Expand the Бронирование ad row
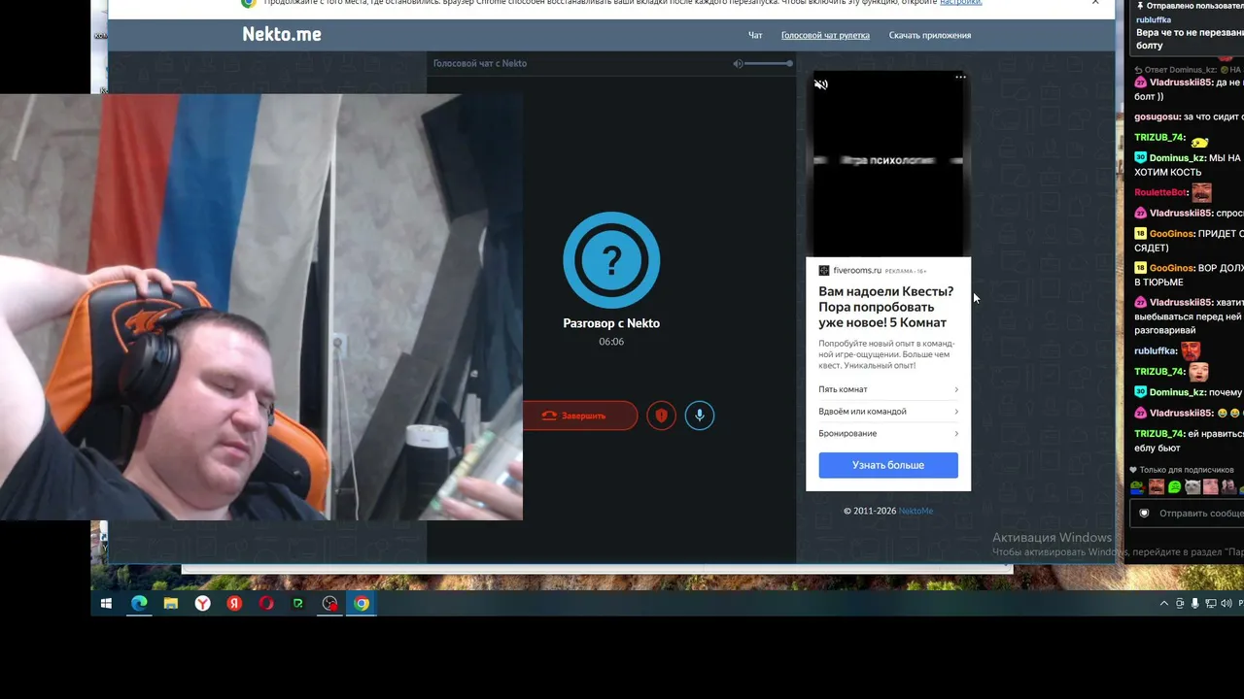The width and height of the screenshot is (1244, 699). click(x=888, y=434)
